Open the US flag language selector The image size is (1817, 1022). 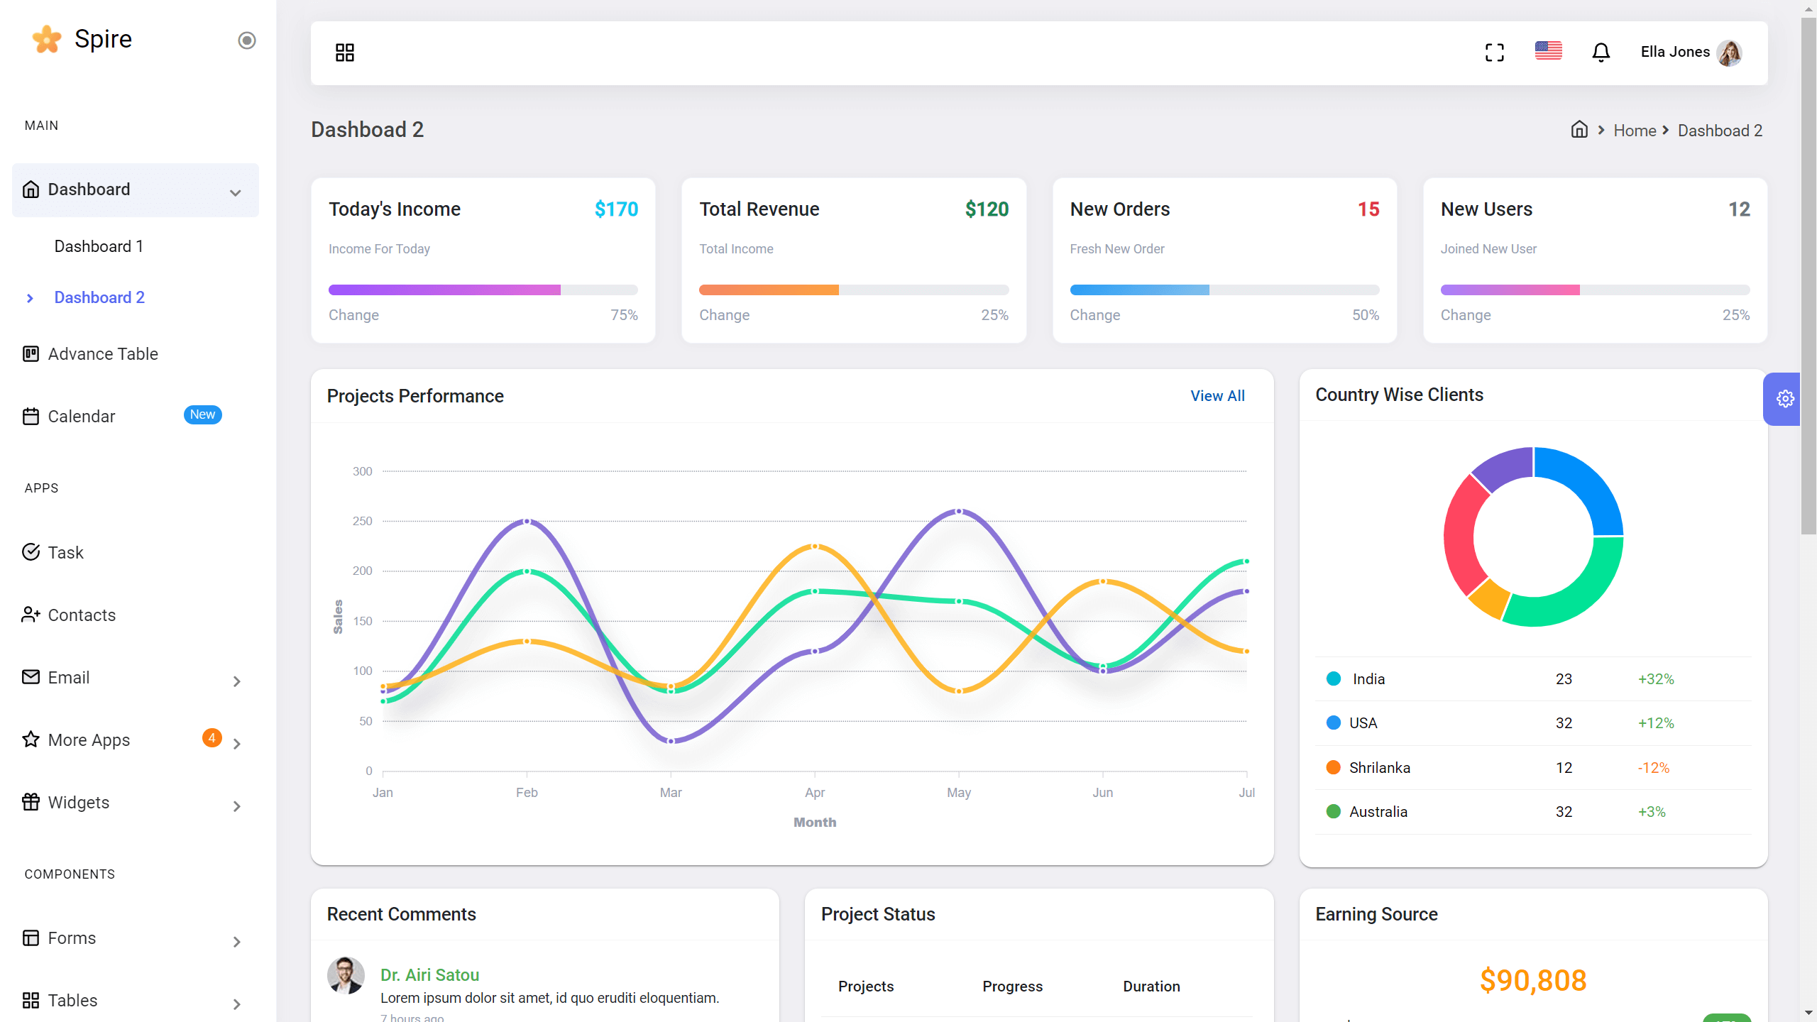point(1548,51)
